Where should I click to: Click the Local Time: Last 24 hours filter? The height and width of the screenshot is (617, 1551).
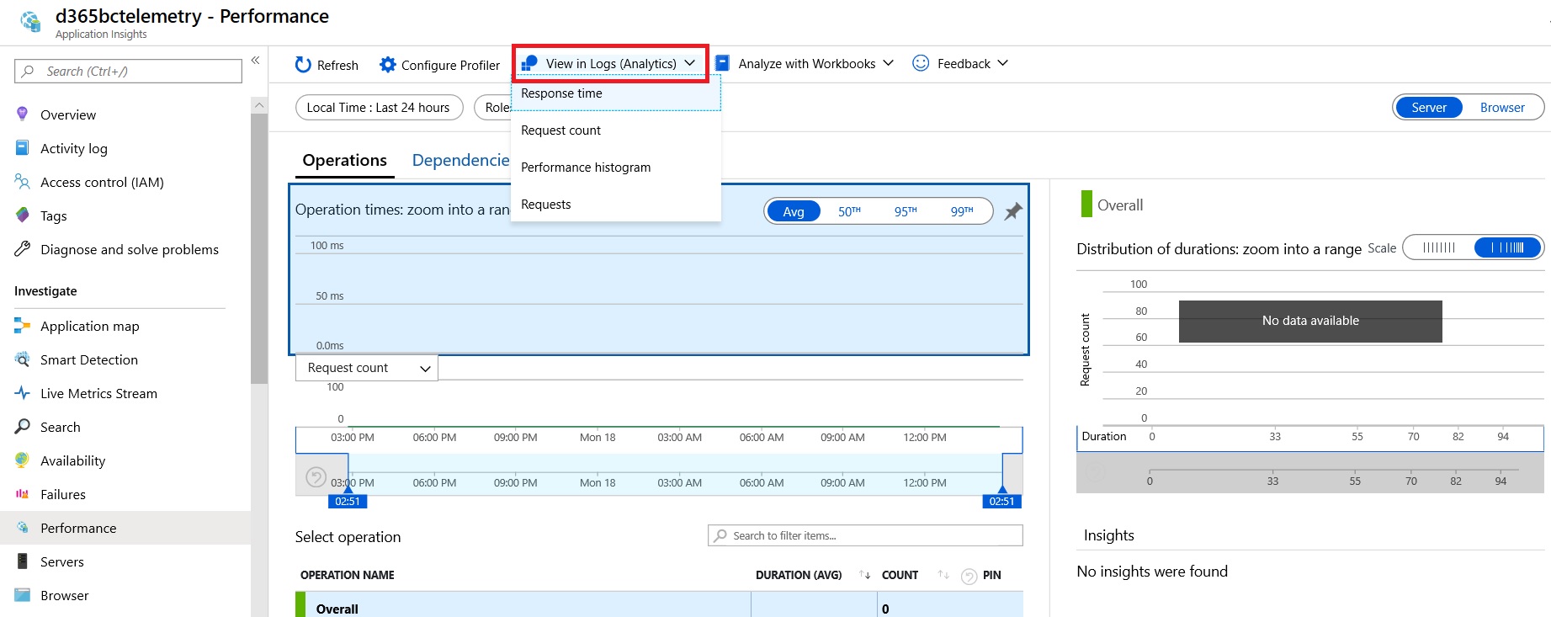(x=379, y=108)
